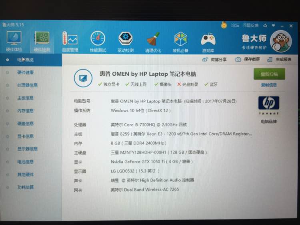Click the Core i5-7300HQ processor text
Image resolution: width=300 pixels, height=225 pixels.
click(x=149, y=125)
